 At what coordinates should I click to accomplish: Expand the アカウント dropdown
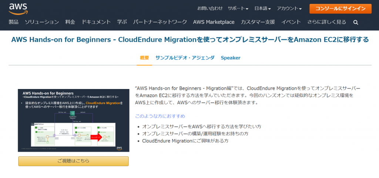(289, 8)
